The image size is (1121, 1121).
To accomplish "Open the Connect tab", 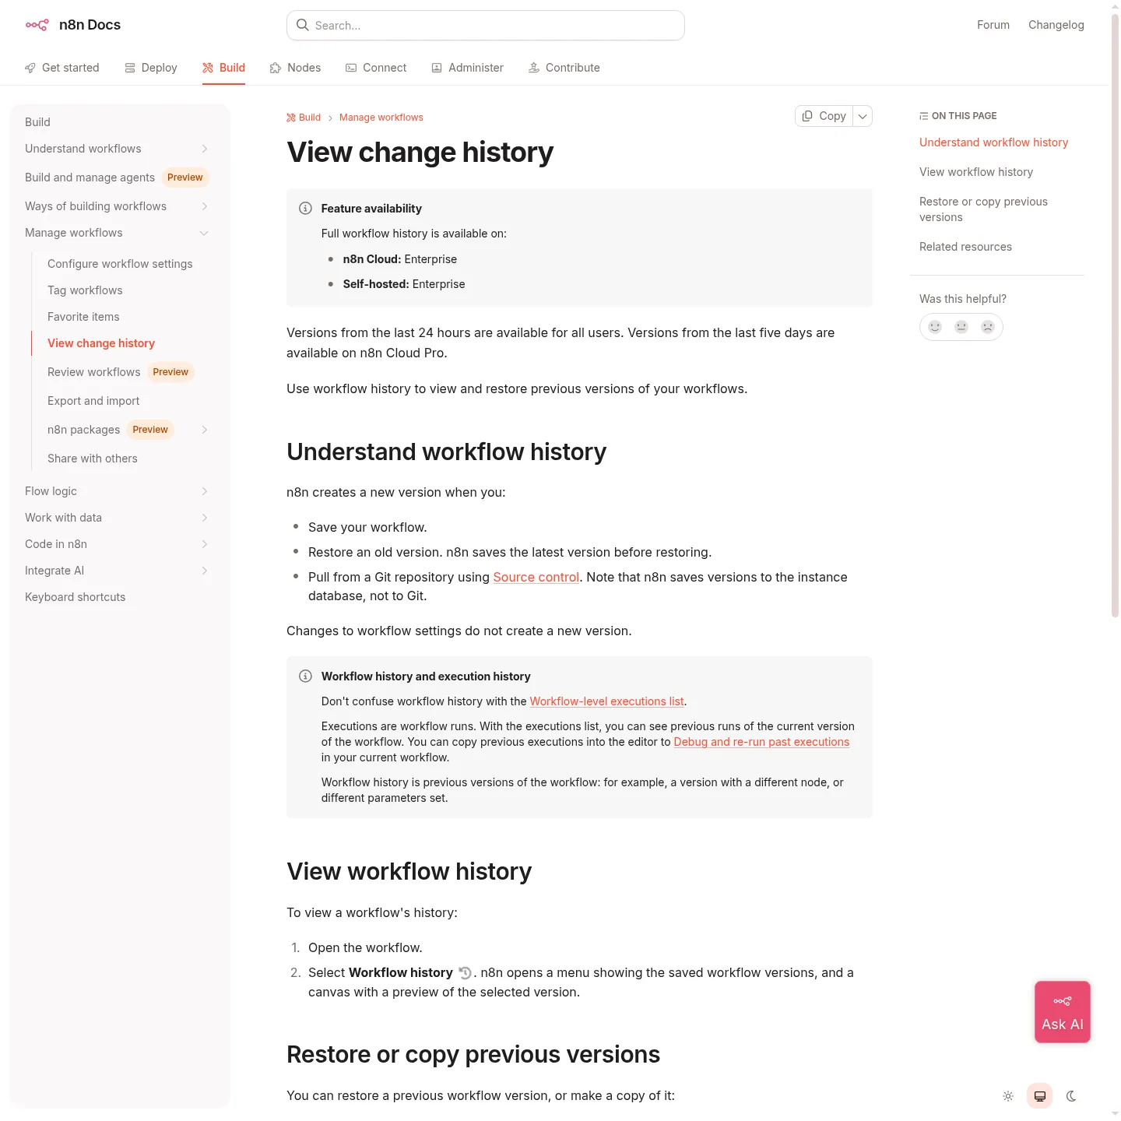I will click(376, 68).
